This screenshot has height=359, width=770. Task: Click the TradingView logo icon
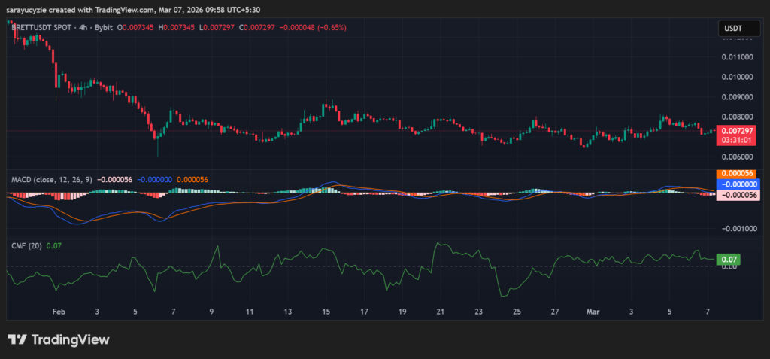coord(17,339)
